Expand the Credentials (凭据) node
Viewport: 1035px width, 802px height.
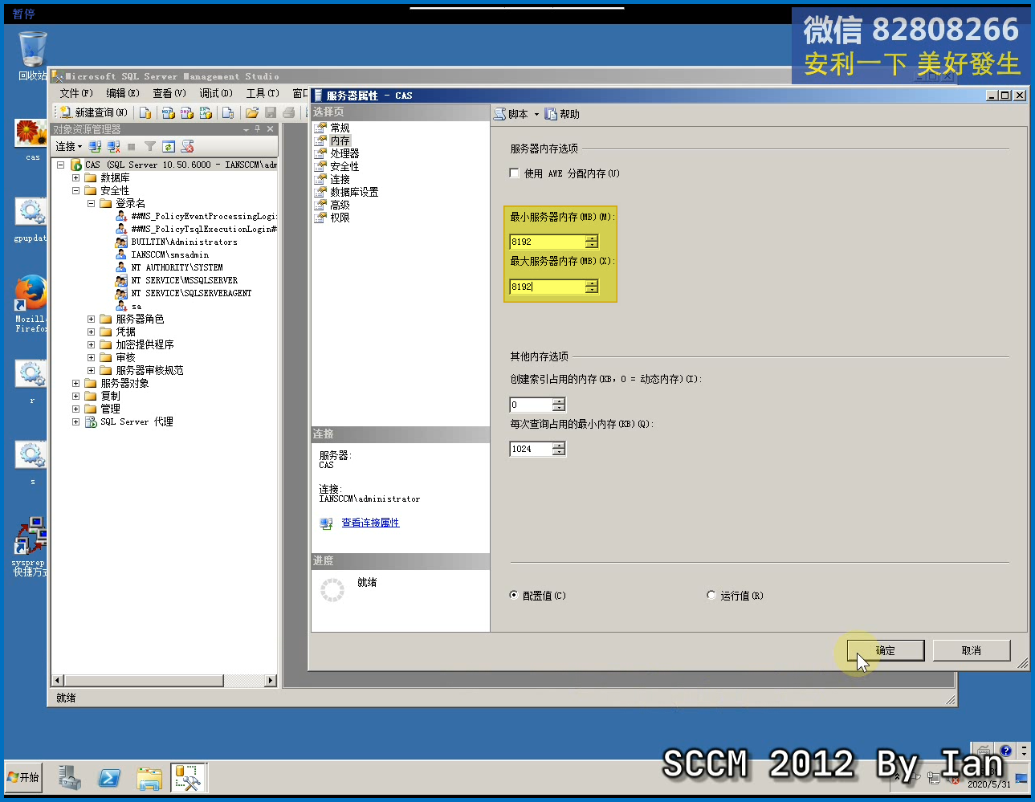pyautogui.click(x=91, y=332)
